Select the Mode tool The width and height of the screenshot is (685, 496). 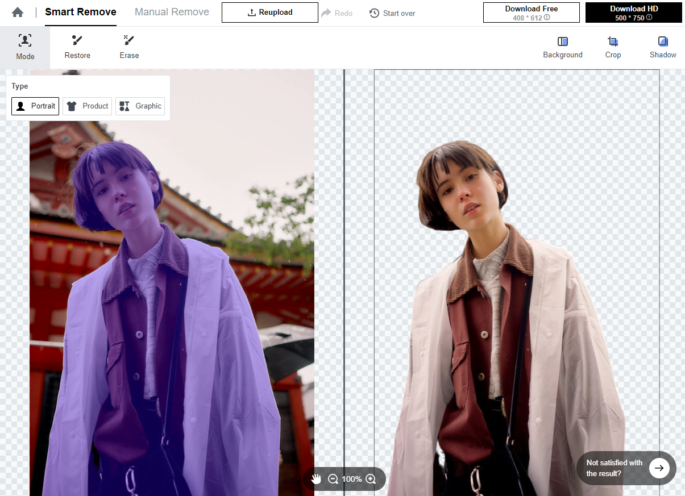[25, 47]
